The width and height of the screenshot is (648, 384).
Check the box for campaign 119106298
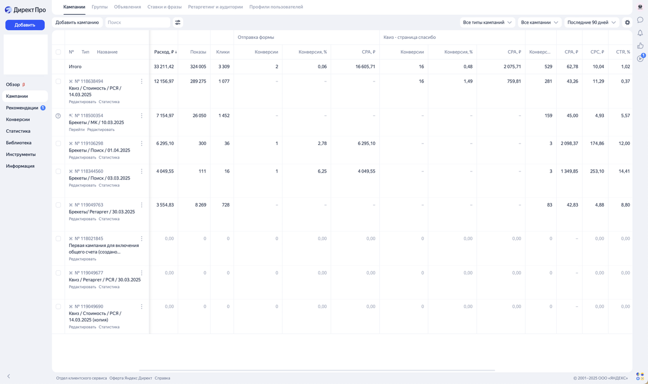point(58,143)
